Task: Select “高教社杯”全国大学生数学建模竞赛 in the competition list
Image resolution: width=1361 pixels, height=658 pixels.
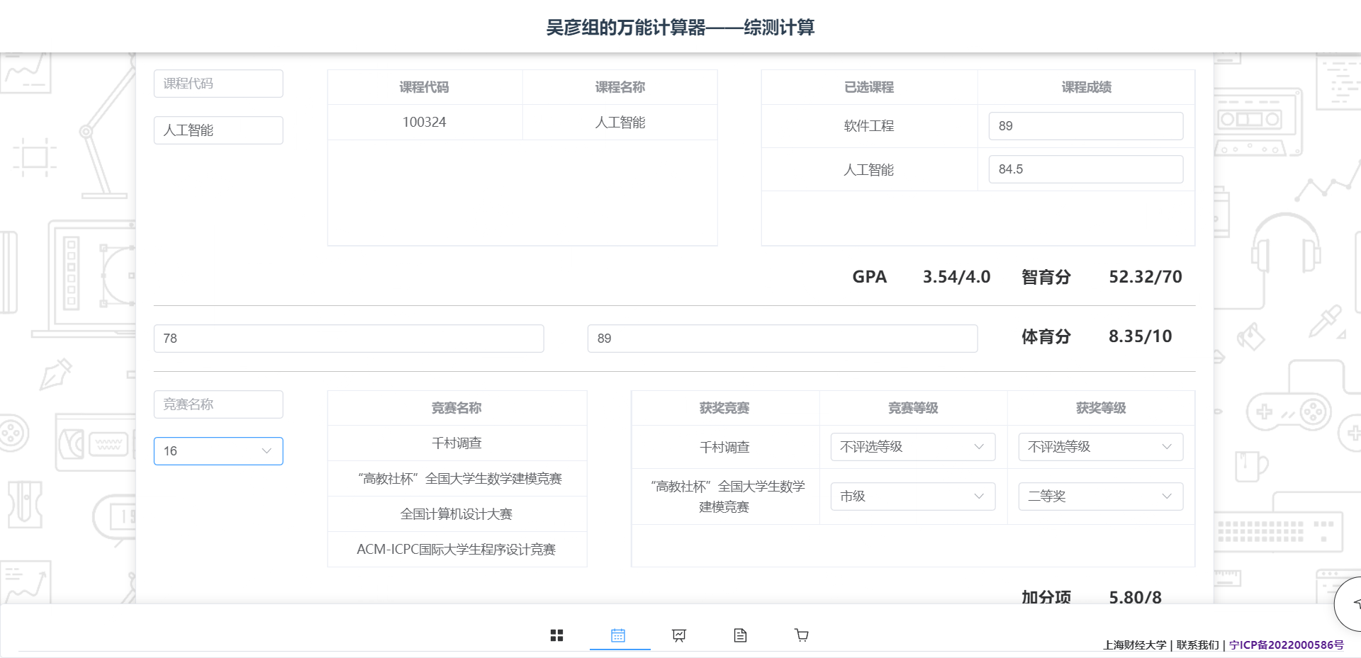Action: pos(457,478)
